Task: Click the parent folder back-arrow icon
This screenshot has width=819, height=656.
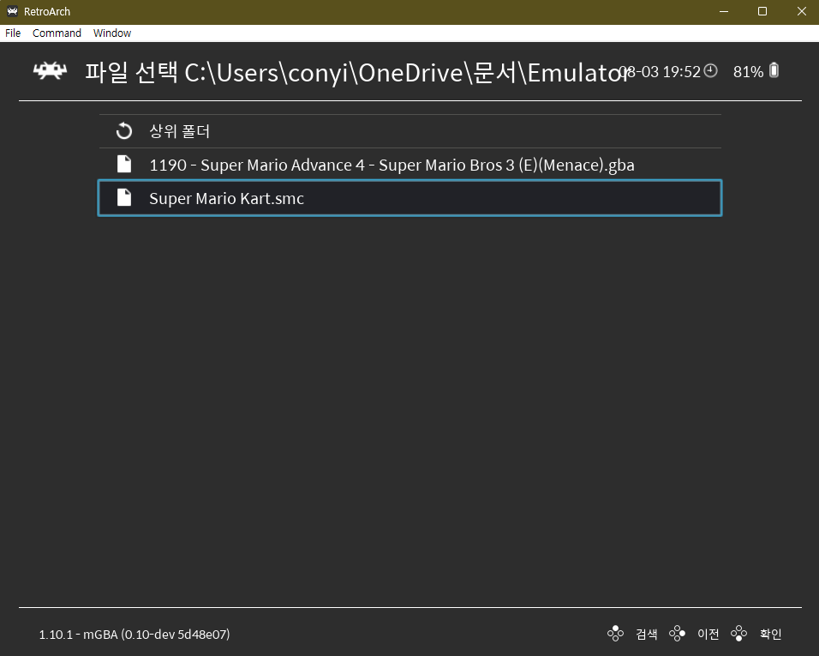Action: pos(124,130)
